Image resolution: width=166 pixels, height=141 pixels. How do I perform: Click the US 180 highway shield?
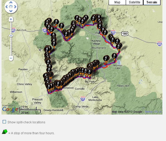125,34
